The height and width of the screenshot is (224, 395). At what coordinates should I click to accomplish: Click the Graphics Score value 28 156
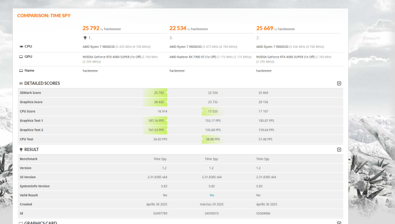(x=263, y=102)
